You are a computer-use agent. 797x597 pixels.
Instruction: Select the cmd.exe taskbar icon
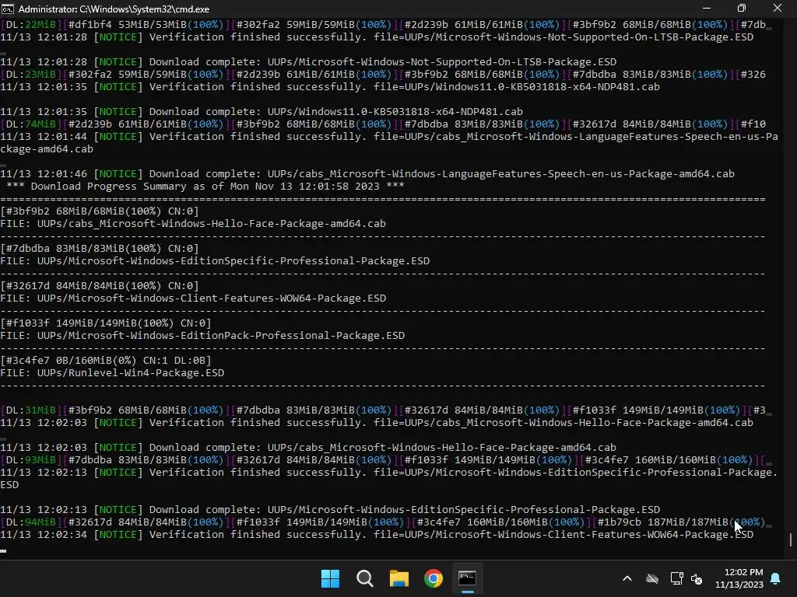[x=467, y=578]
